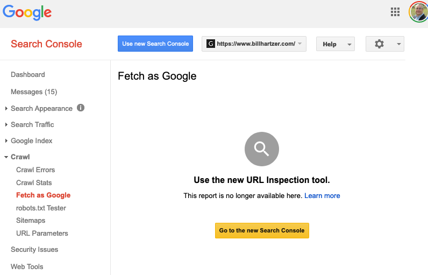Click the gray magnifier search icon

(262, 149)
